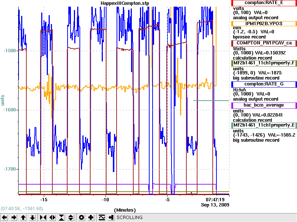The height and width of the screenshot is (222, 297).
Task: Click the cursor readout (07:40:56, -1561.68)
Action: [x=22, y=209]
